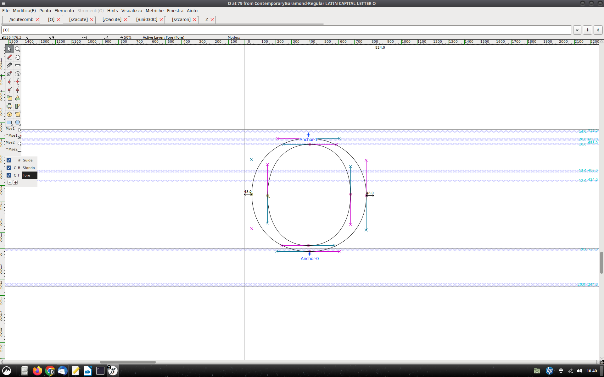Toggle visibility of the Guide layer
The image size is (604, 377).
tap(9, 160)
